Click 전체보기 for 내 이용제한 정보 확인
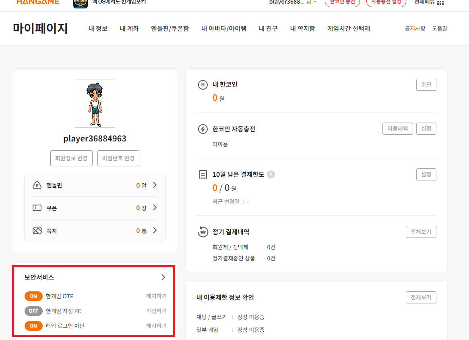This screenshot has width=469, height=340. point(421,297)
